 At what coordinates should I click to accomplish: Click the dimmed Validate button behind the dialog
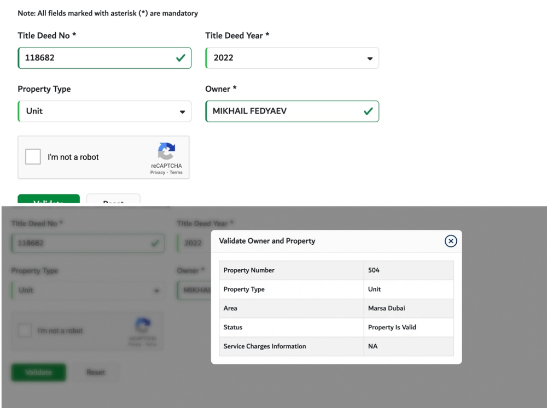click(38, 372)
